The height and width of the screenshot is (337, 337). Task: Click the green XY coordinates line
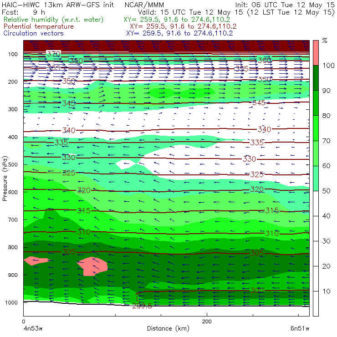[177, 20]
